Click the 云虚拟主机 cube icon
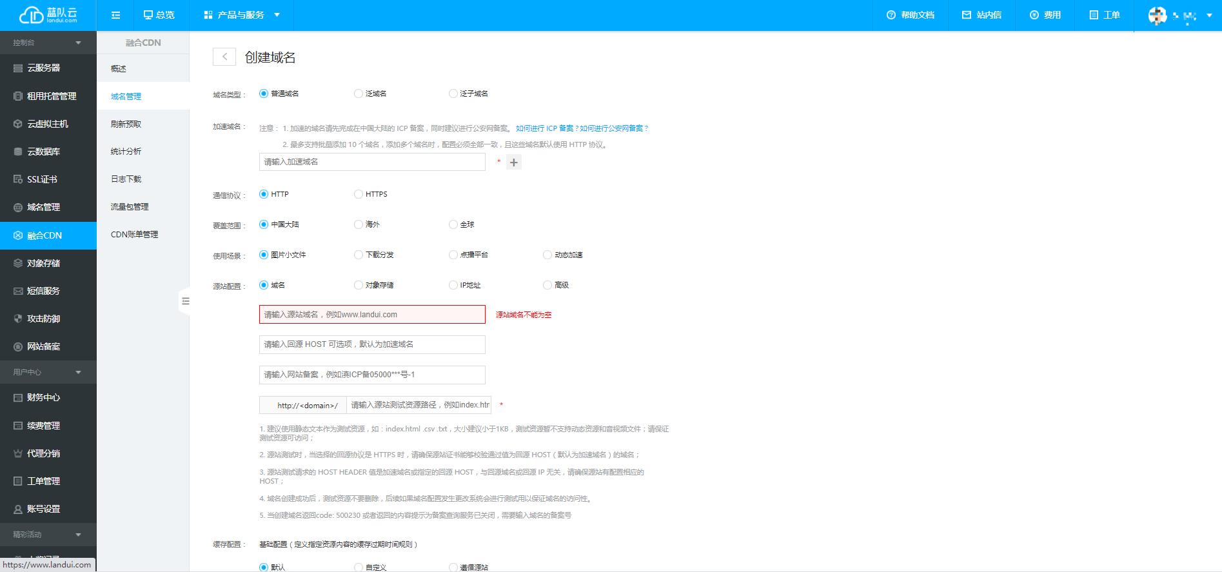The image size is (1222, 572). click(18, 124)
